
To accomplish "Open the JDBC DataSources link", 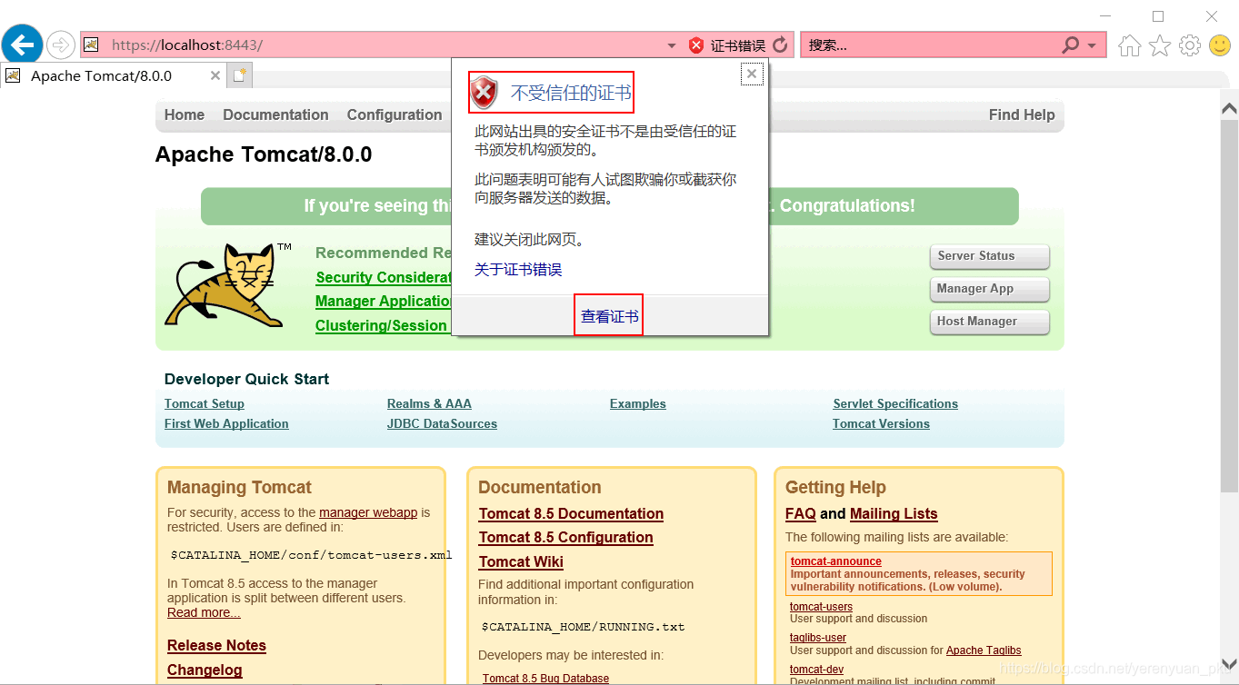I will coord(442,423).
